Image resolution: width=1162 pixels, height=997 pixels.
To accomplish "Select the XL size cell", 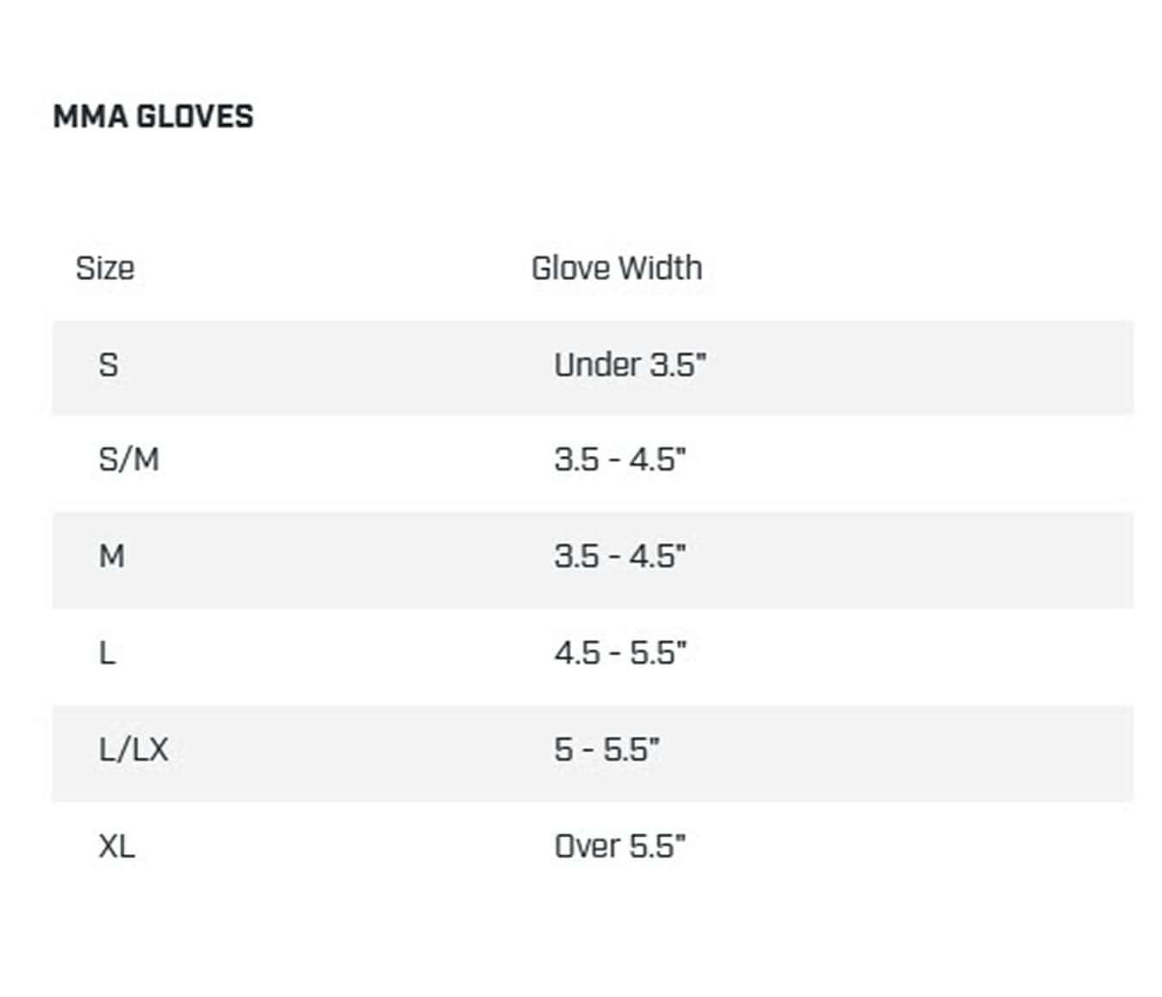I will click(x=117, y=846).
